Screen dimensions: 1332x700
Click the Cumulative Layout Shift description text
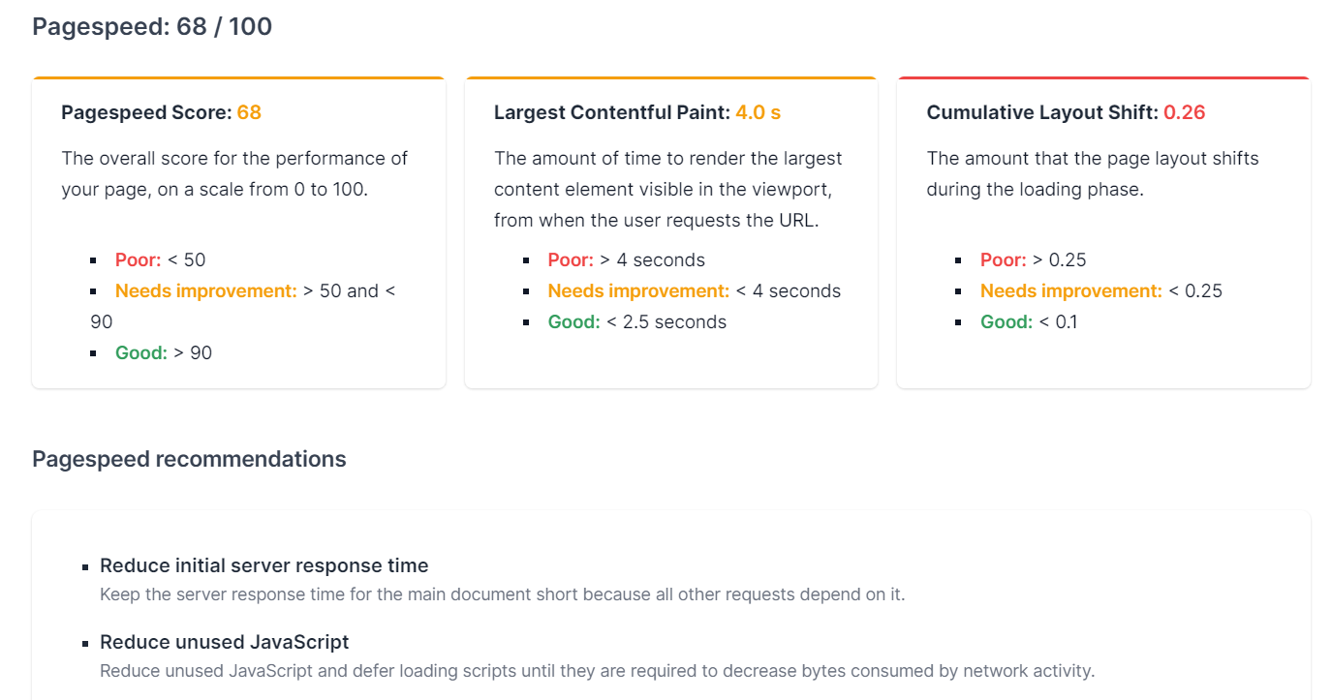click(x=1092, y=173)
